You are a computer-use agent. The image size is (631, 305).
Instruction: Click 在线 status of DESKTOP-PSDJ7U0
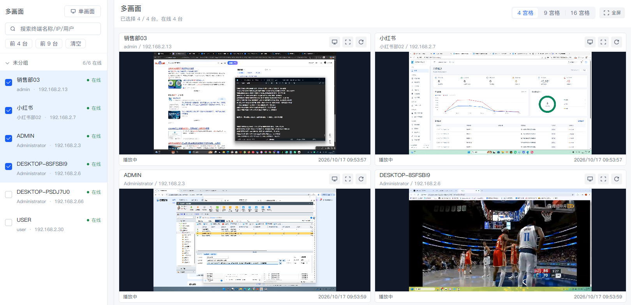[94, 192]
